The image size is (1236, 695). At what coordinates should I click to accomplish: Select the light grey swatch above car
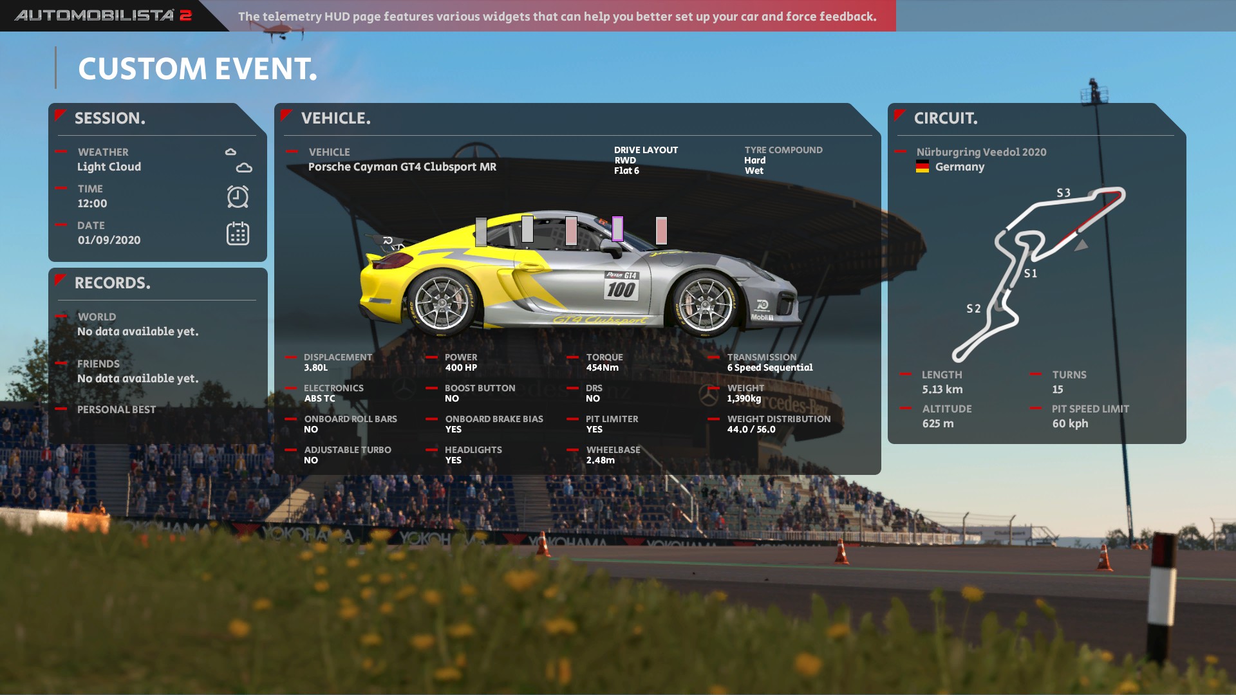click(x=527, y=229)
